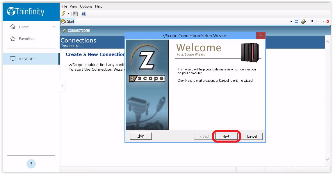Open the dropdown arrow beside the lightning icon
The width and height of the screenshot is (333, 174).
tap(68, 14)
